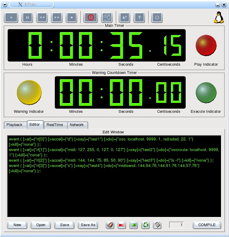229x237 pixels.
Task: Click the eraser icon below the editor
Action: (110, 225)
